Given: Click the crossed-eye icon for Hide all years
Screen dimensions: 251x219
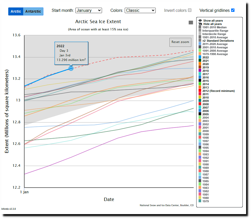Looking at the screenshot, I should [200, 24].
